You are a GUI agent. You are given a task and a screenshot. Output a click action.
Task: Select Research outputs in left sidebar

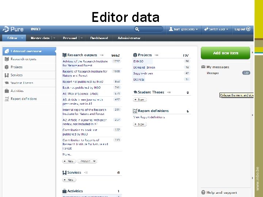[x=29, y=59]
